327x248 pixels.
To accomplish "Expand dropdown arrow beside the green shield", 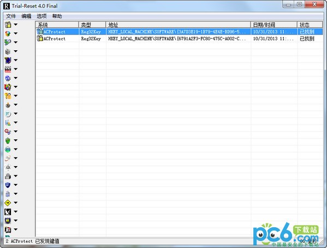I will coord(16,140).
